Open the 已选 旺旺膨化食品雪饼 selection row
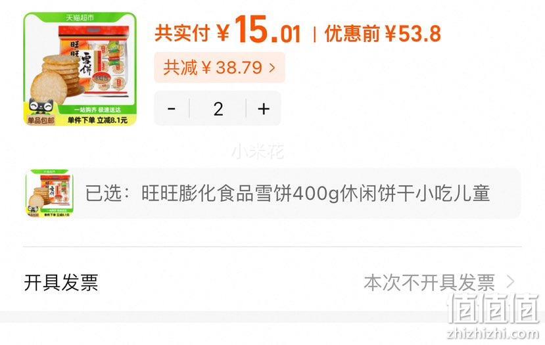Screen dimensions: 545x345 (272, 193)
